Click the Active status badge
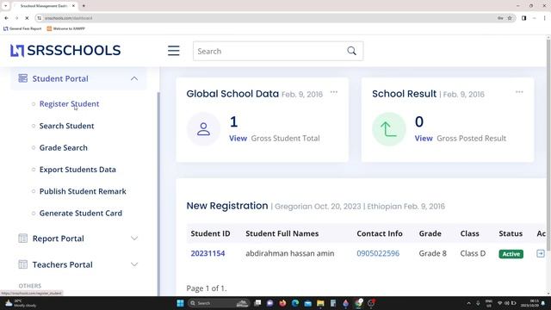 click(x=511, y=254)
